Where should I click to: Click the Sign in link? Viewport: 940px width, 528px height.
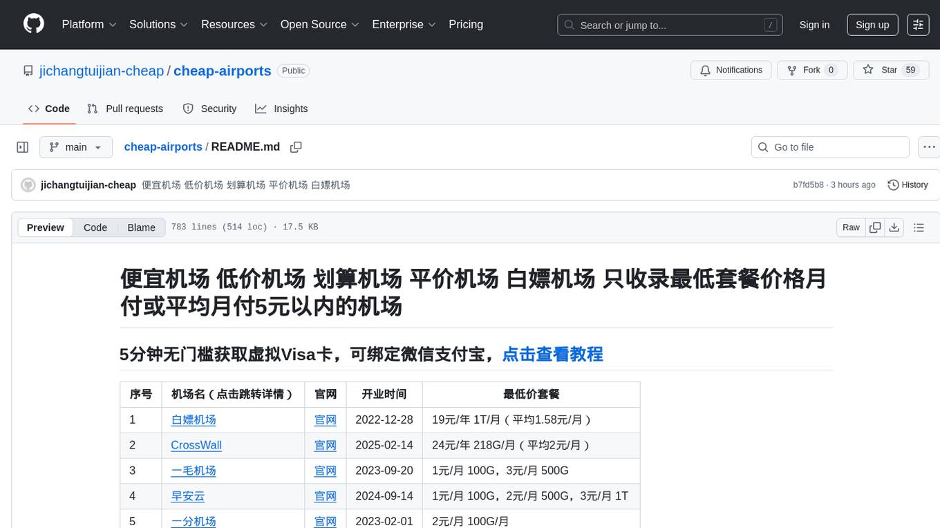pos(814,25)
